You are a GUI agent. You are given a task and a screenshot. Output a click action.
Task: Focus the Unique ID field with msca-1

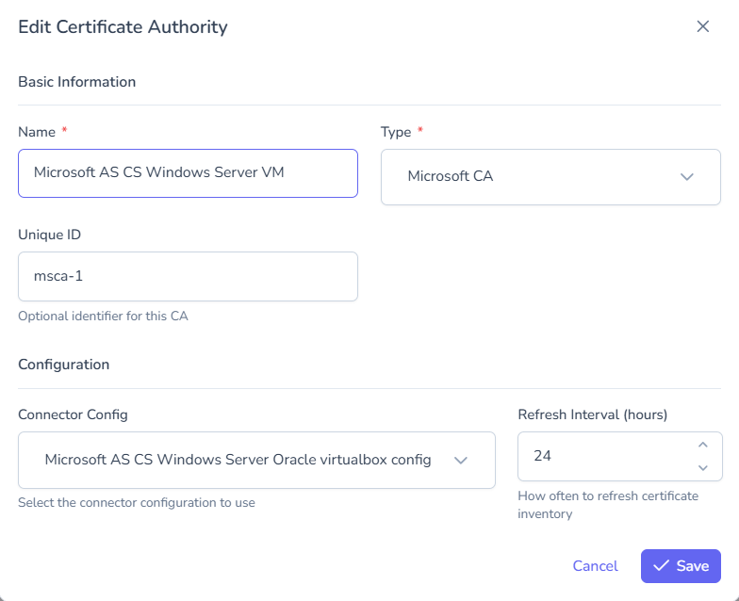coord(189,276)
